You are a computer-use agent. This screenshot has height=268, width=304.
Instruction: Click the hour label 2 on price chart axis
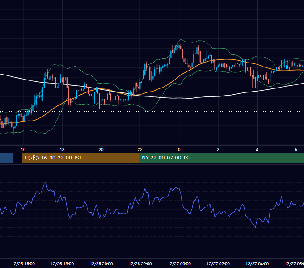[x=218, y=150]
